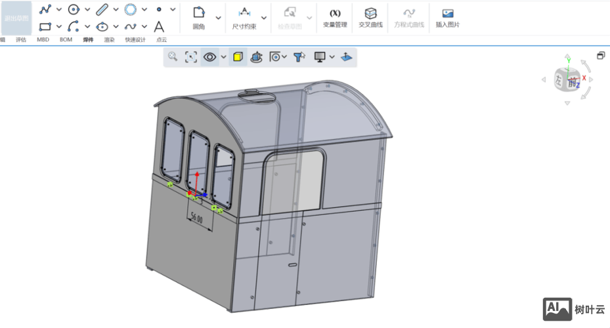The image size is (610, 328).
Task: Choose the slot sketch tool
Action: [x=102, y=9]
